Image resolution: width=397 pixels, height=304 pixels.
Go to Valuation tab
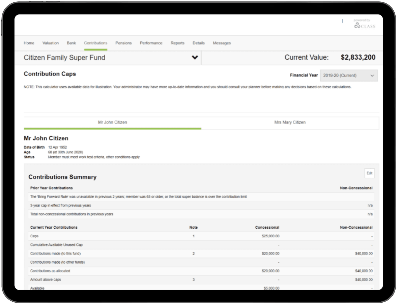50,43
